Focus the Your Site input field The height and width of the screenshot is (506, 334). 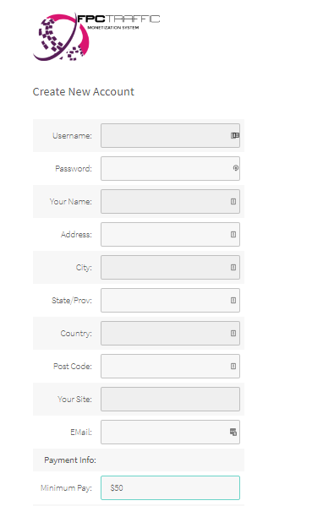[170, 399]
